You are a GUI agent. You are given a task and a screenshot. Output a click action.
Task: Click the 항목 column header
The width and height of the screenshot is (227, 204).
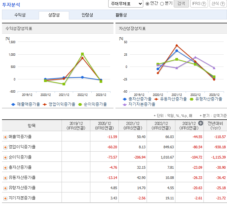point(32,126)
